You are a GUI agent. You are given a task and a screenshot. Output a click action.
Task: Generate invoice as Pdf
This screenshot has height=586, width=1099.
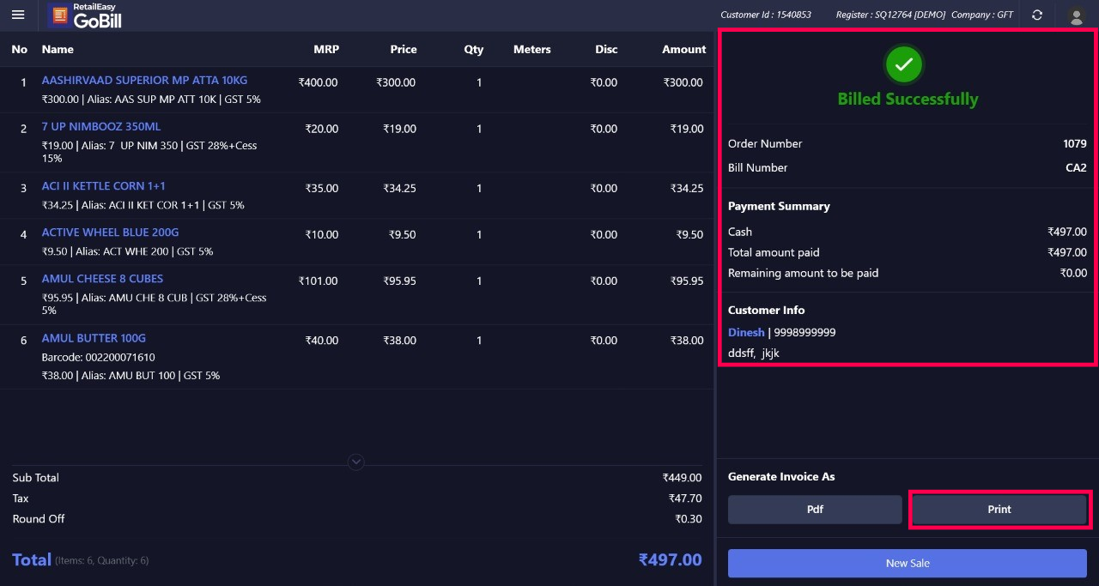click(815, 510)
